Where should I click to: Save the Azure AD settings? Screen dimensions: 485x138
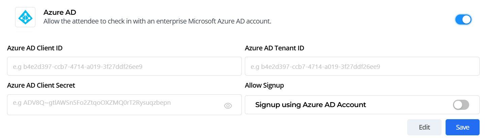pos(462,127)
